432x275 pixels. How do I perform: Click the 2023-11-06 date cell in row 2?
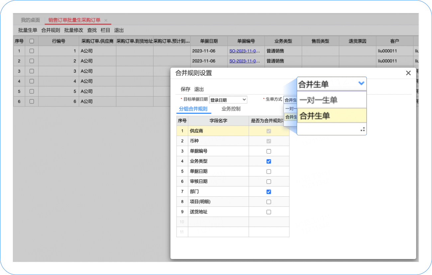coord(209,61)
